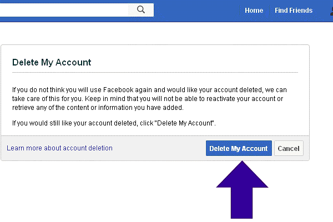The image size is (333, 222).
Task: Click the empty blue header area between search and Home
Action: [194, 11]
